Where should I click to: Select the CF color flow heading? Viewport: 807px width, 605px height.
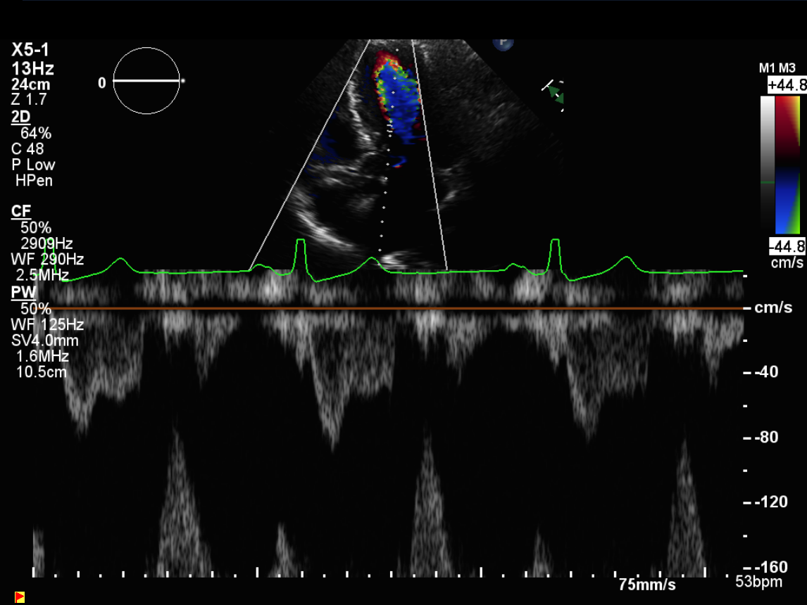[x=20, y=211]
